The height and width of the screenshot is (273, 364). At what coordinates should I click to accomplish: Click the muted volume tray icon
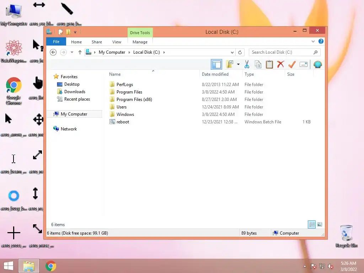pyautogui.click(x=330, y=266)
